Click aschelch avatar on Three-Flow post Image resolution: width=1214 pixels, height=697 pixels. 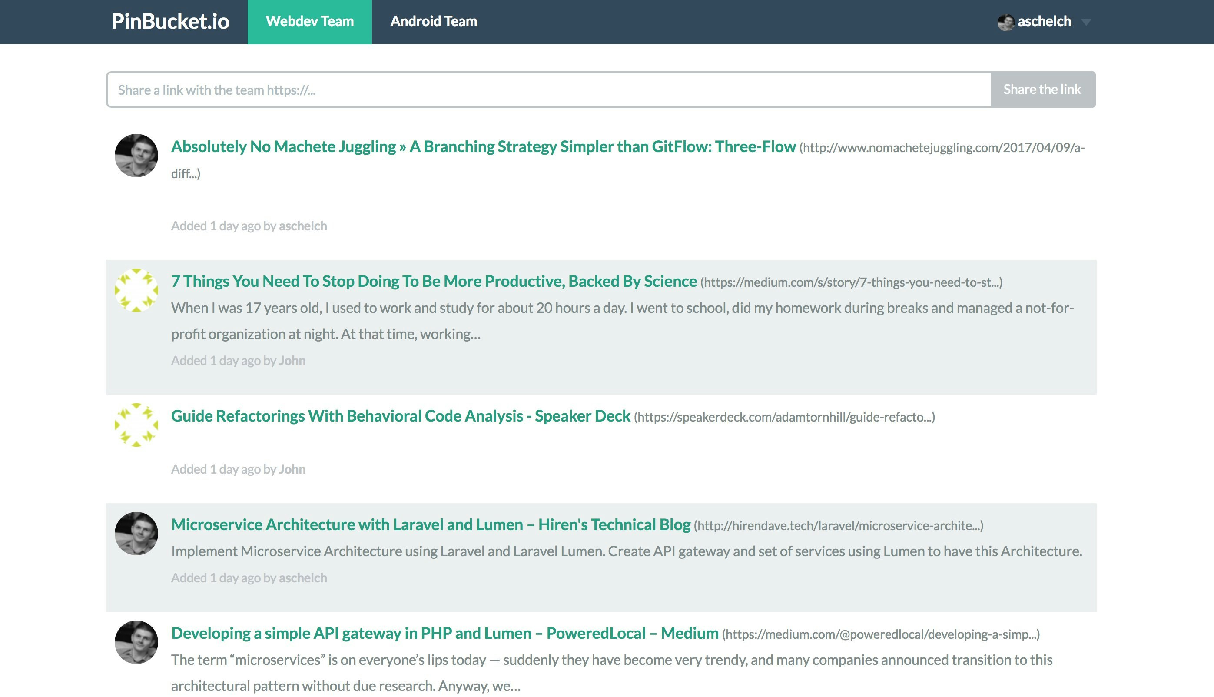click(136, 156)
